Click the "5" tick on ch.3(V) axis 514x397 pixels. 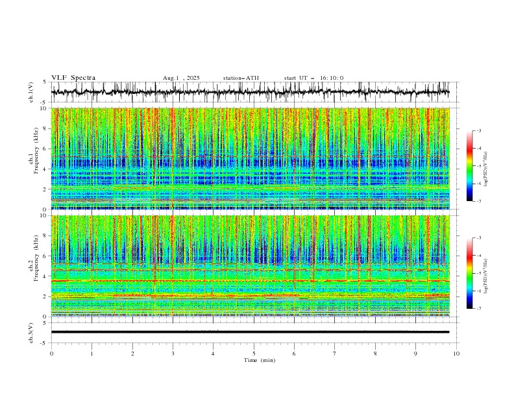point(45,322)
